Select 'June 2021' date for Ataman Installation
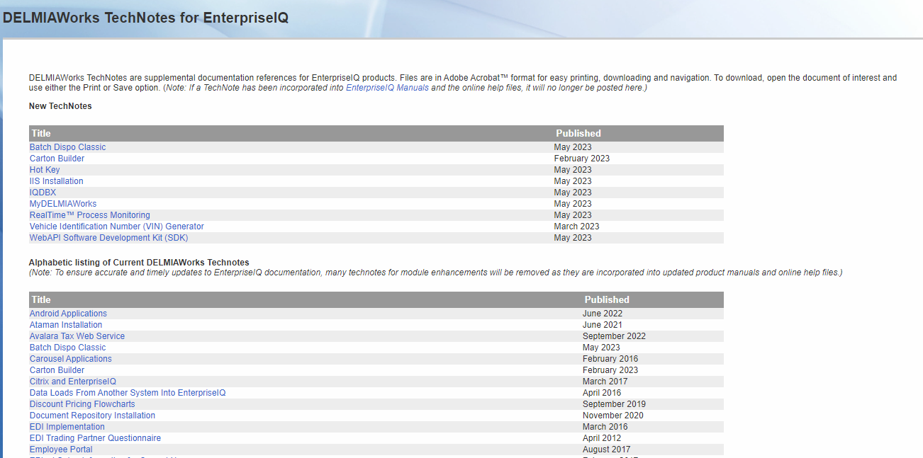923x458 pixels. (603, 325)
